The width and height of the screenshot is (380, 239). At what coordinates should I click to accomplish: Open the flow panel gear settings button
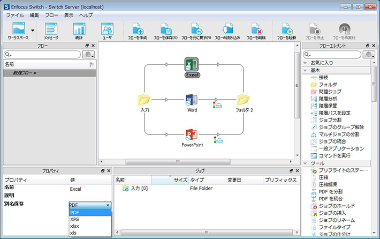(x=88, y=54)
